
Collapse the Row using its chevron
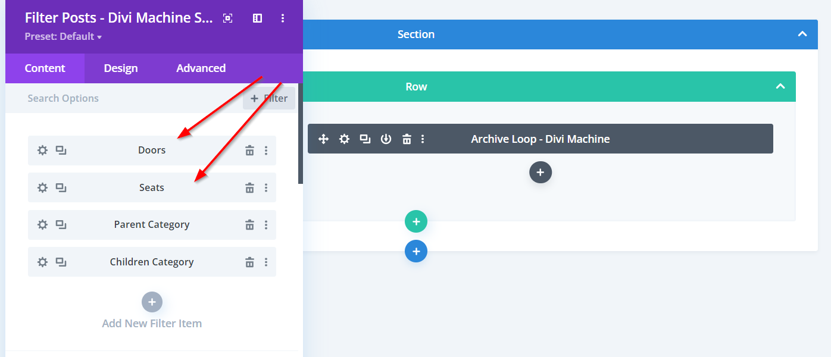[780, 87]
